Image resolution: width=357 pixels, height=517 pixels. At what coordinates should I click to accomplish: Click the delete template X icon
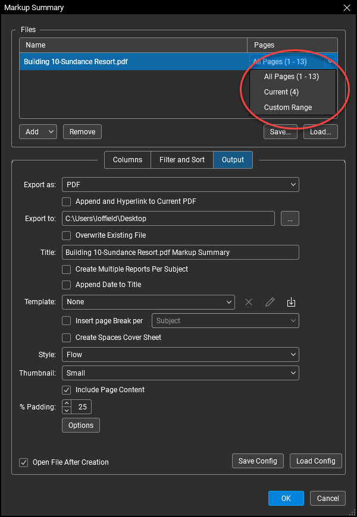tap(249, 302)
